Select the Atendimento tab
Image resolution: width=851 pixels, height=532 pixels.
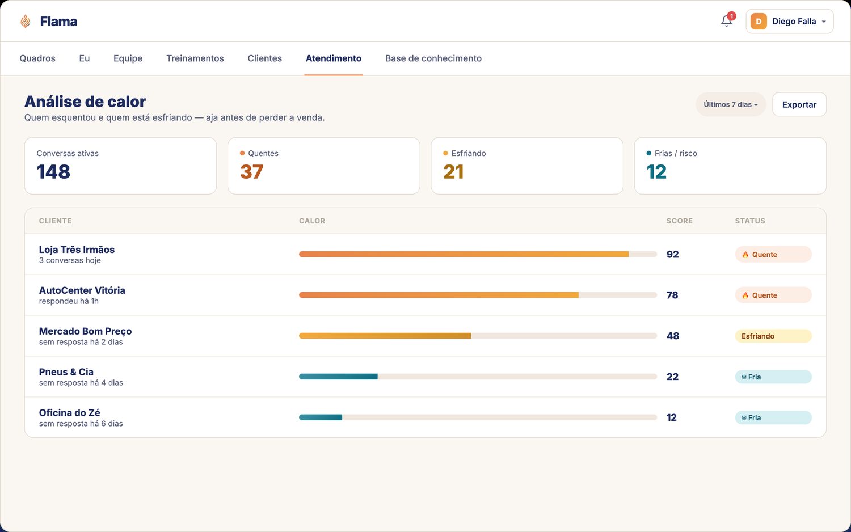(x=334, y=58)
